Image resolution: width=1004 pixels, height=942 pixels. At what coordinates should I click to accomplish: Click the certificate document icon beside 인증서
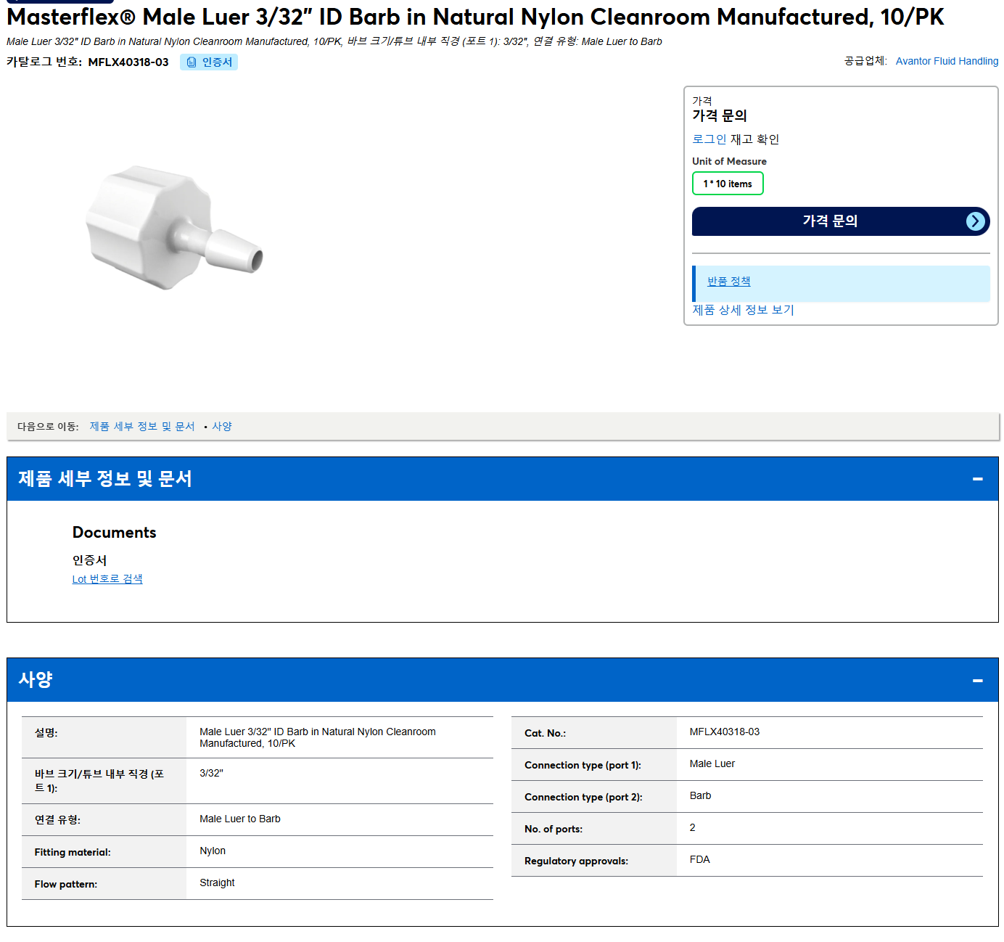click(x=192, y=62)
